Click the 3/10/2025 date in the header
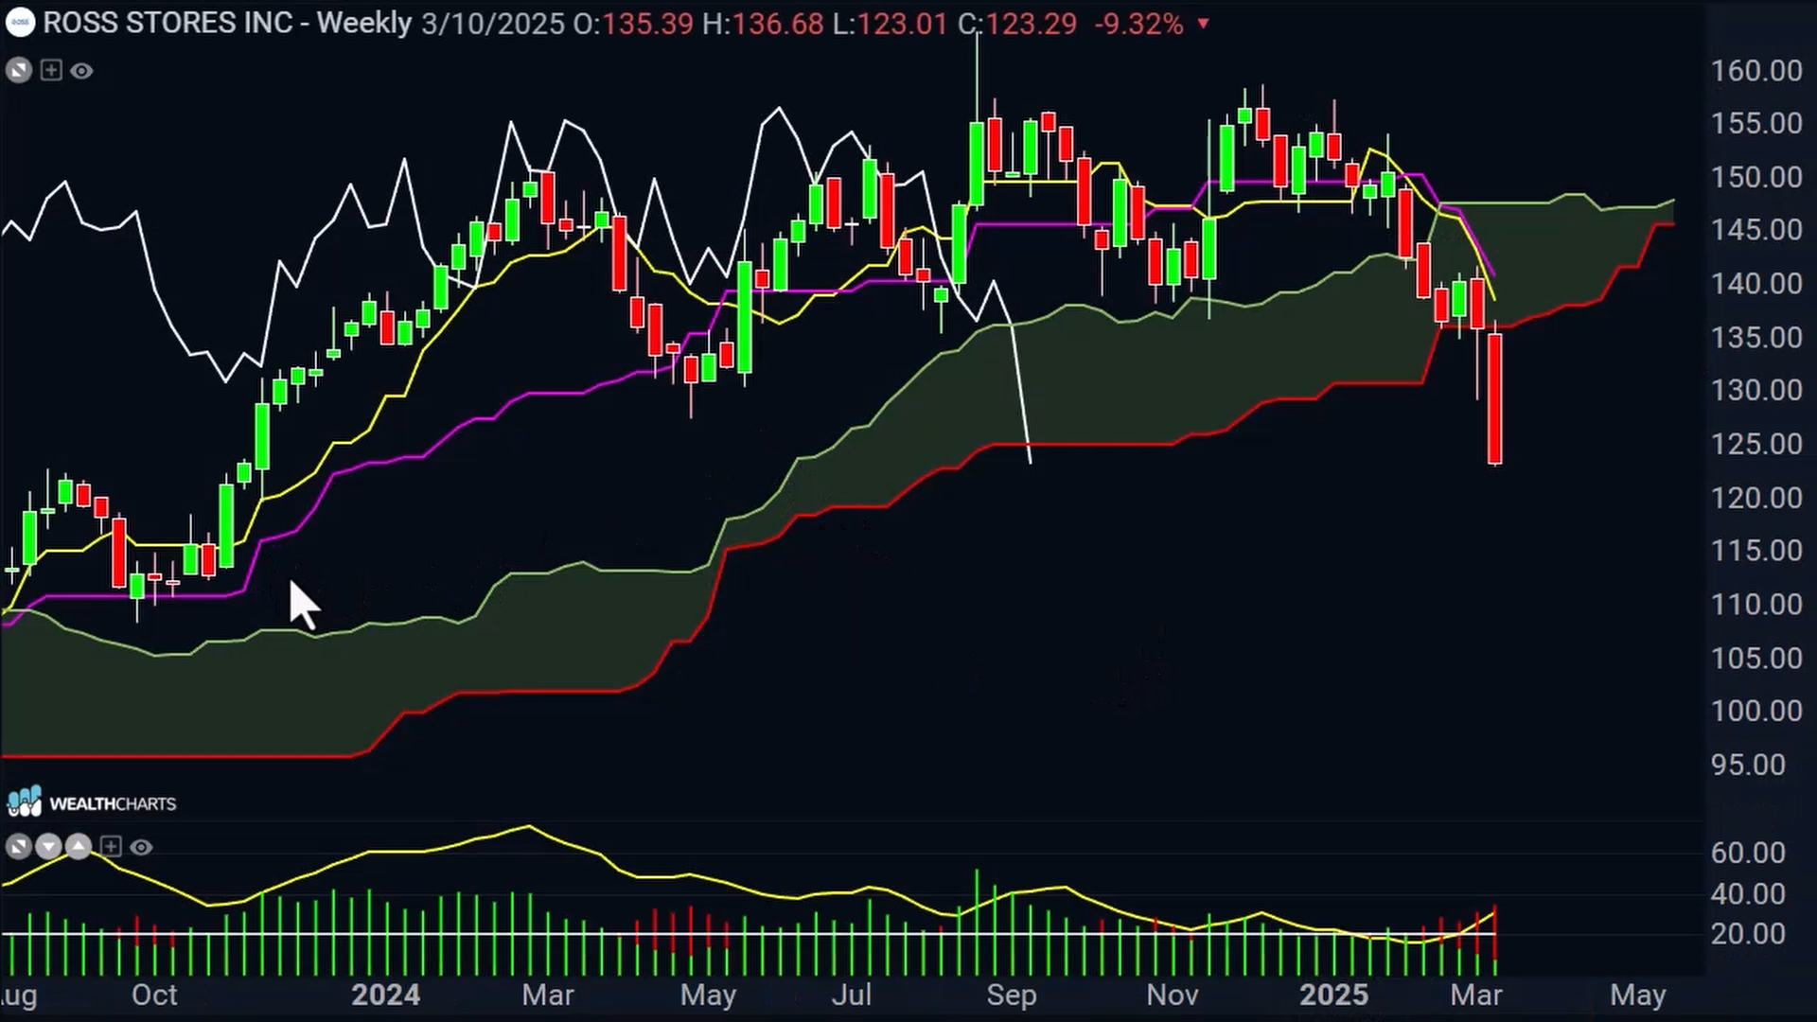The height and width of the screenshot is (1022, 1817). click(x=493, y=24)
